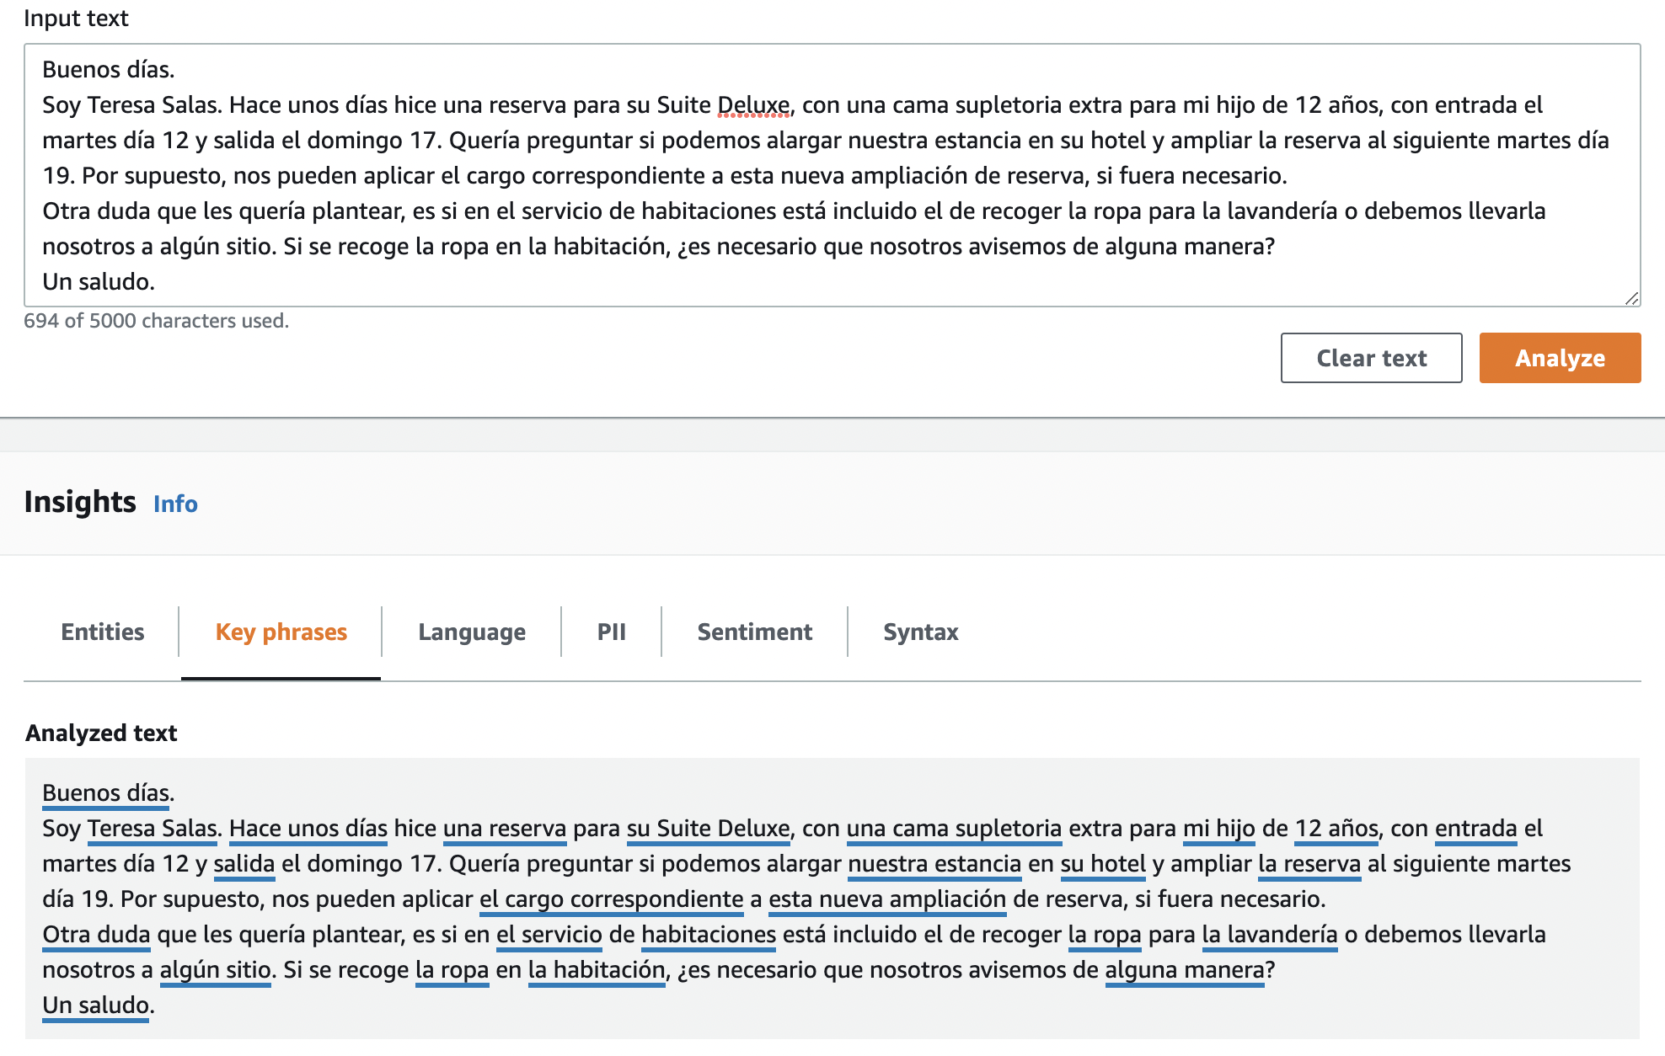Click key phrase 'su Suite Deluxe'
This screenshot has width=1665, height=1056.
pyautogui.click(x=708, y=829)
